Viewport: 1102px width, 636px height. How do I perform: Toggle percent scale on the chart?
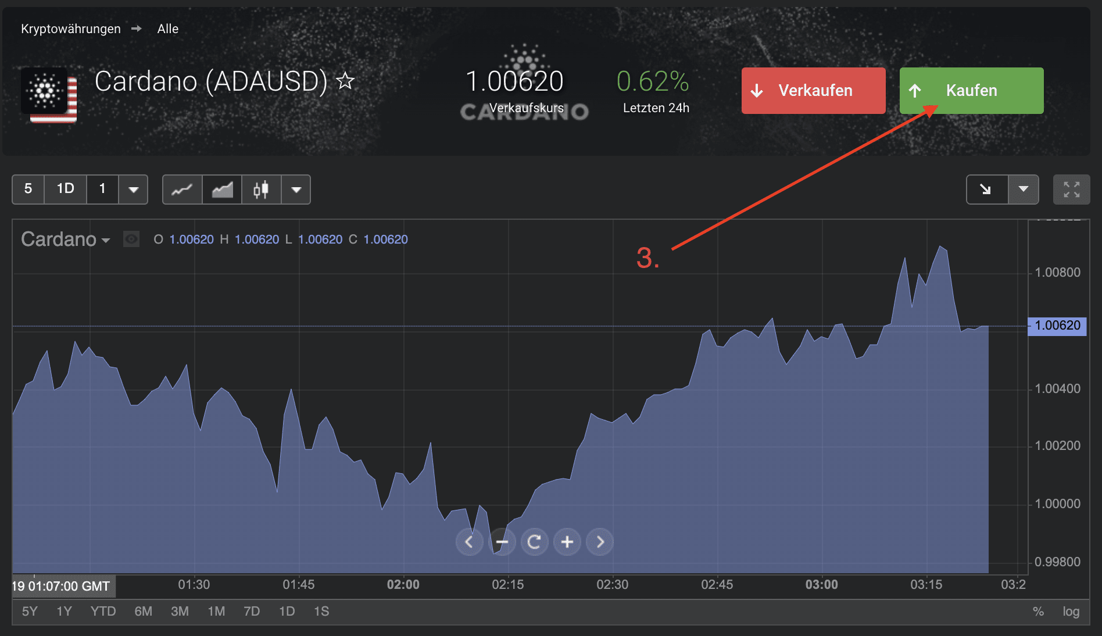(x=1038, y=612)
